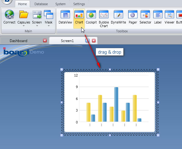The image size is (182, 149).
Task: Close the Dashboard tab
Action: pos(45,41)
